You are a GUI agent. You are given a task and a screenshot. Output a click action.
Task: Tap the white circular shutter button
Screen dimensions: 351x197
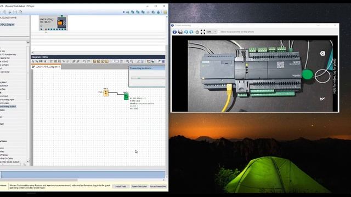322,76
